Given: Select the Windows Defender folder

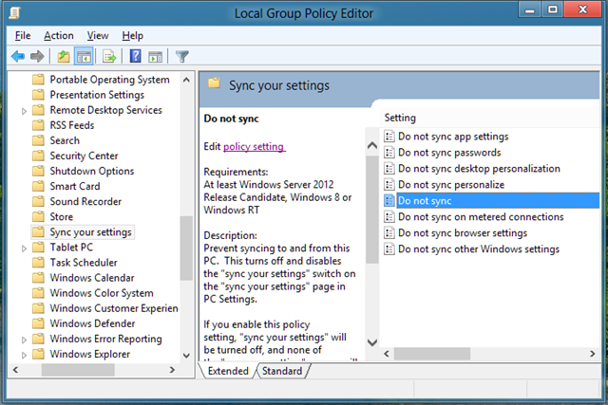Looking at the screenshot, I should [x=91, y=323].
